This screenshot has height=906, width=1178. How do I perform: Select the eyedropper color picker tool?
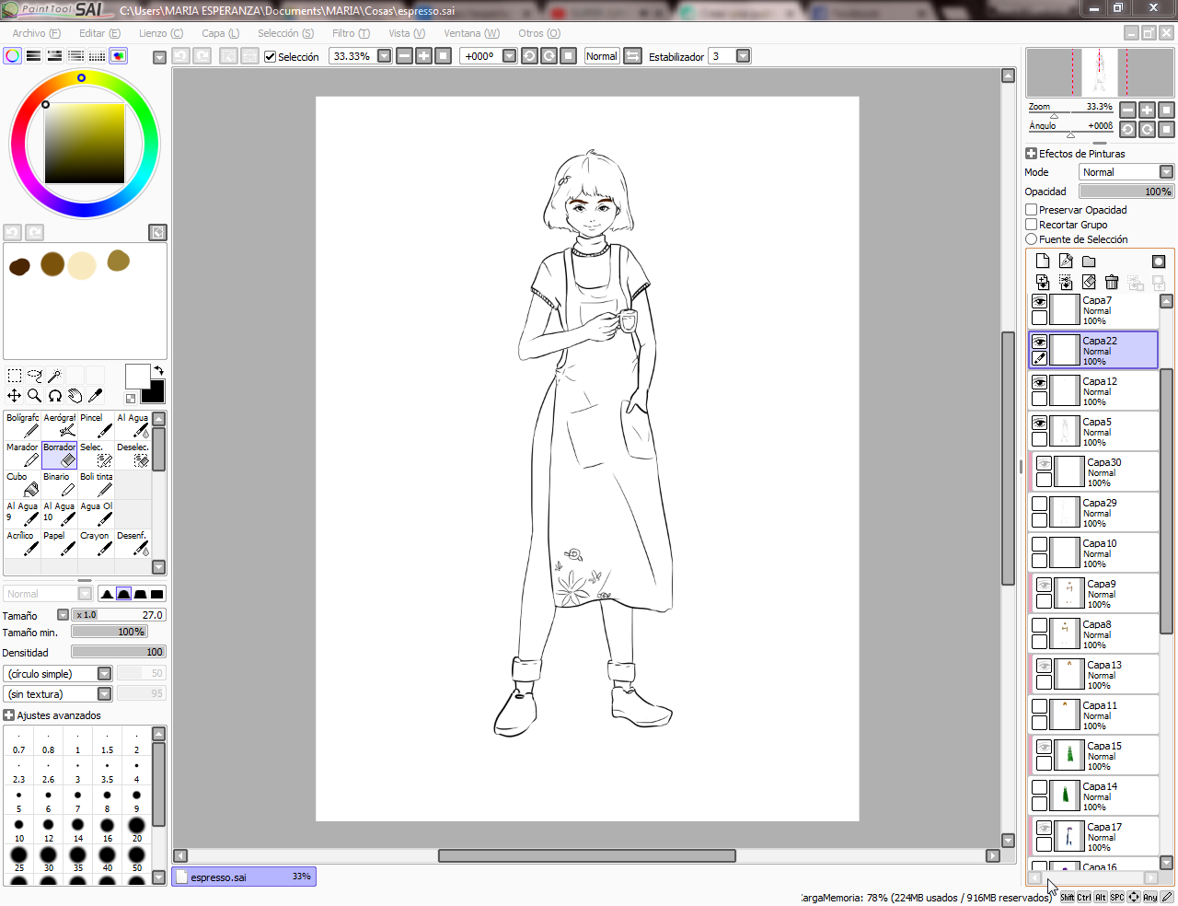[95, 396]
